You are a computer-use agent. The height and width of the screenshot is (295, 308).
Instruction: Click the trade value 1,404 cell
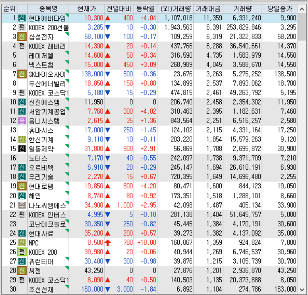click(214, 215)
